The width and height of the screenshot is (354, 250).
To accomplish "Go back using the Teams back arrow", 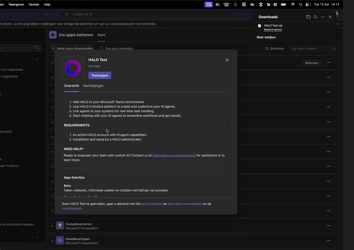I will tap(47, 14).
